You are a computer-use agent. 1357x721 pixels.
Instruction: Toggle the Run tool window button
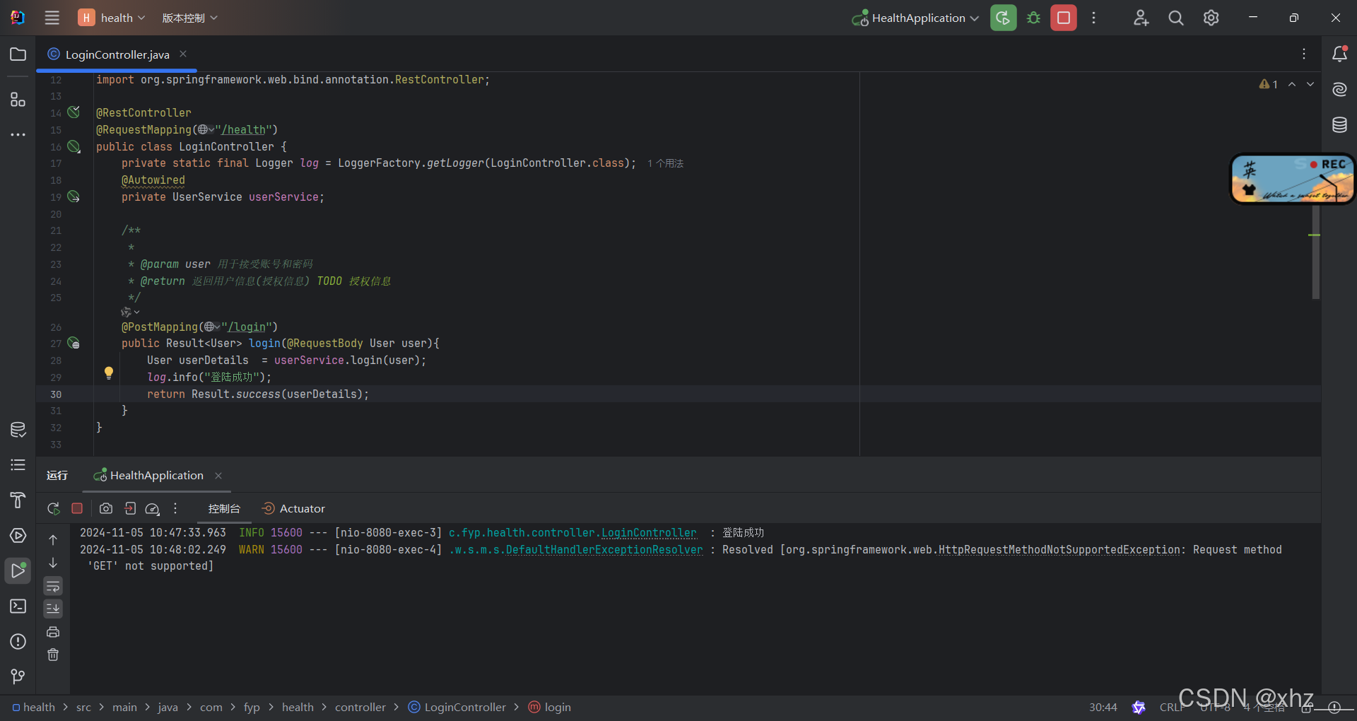(18, 571)
